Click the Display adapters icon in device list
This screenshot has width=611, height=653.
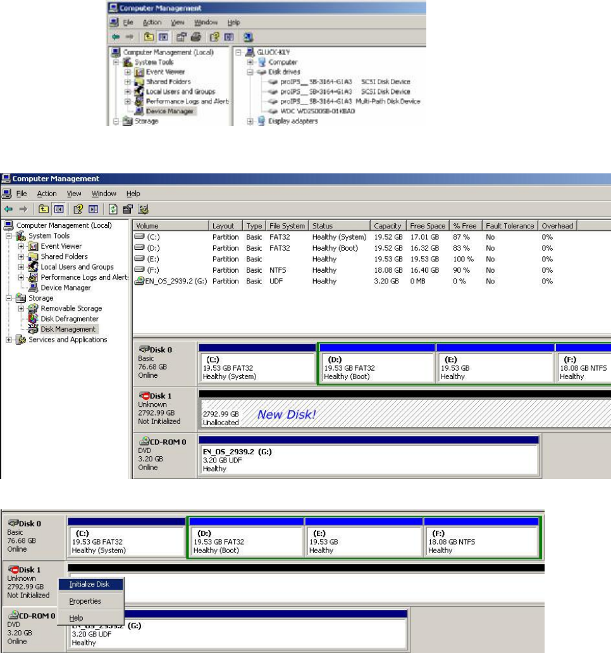[x=261, y=121]
